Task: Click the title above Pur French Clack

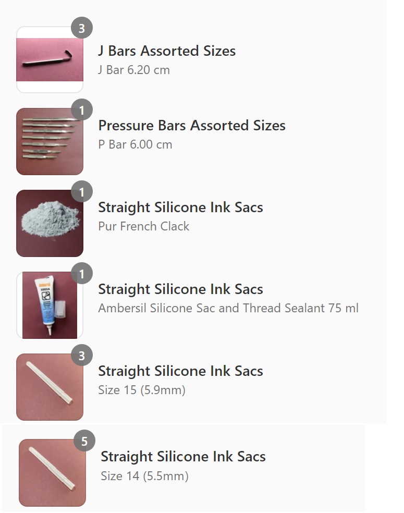Action: point(180,207)
